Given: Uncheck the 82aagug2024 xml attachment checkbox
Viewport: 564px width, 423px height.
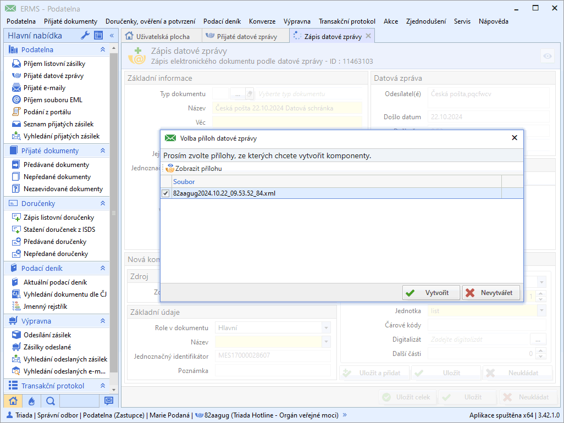Looking at the screenshot, I should pos(165,193).
